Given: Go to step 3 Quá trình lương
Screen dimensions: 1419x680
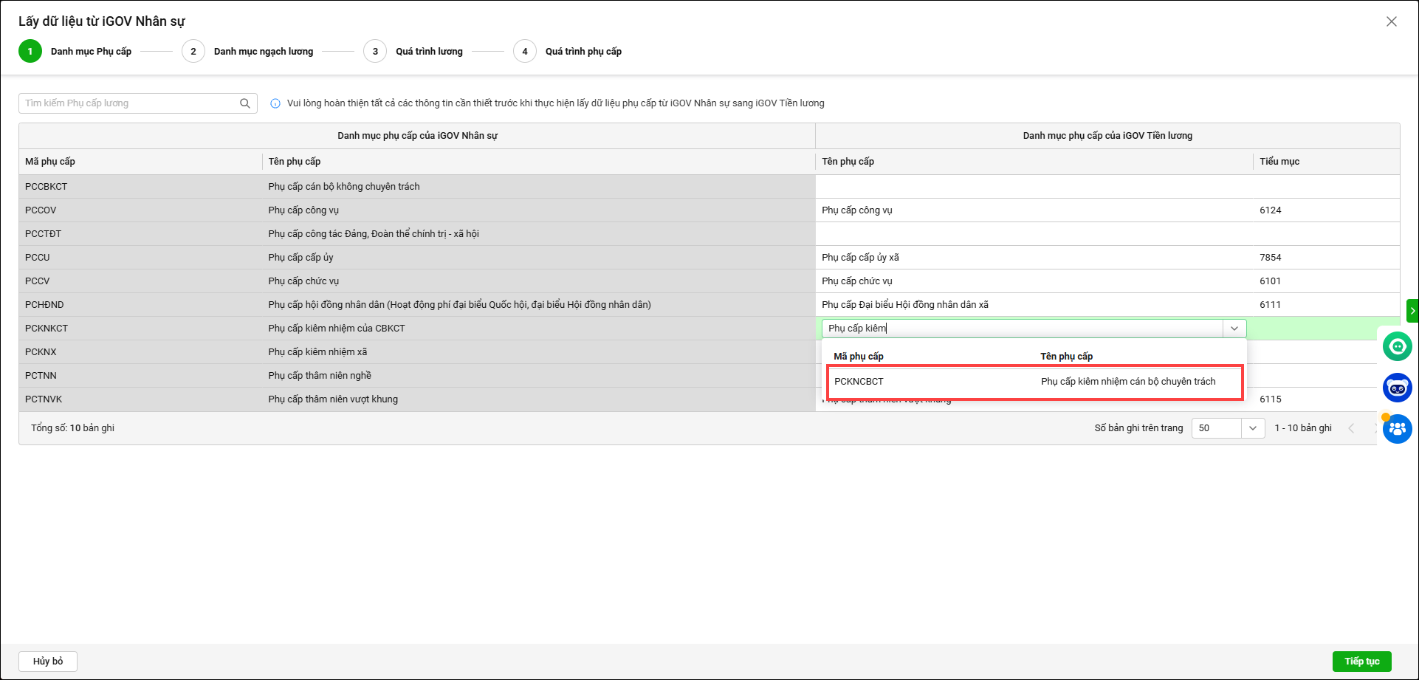Looking at the screenshot, I should click(413, 52).
